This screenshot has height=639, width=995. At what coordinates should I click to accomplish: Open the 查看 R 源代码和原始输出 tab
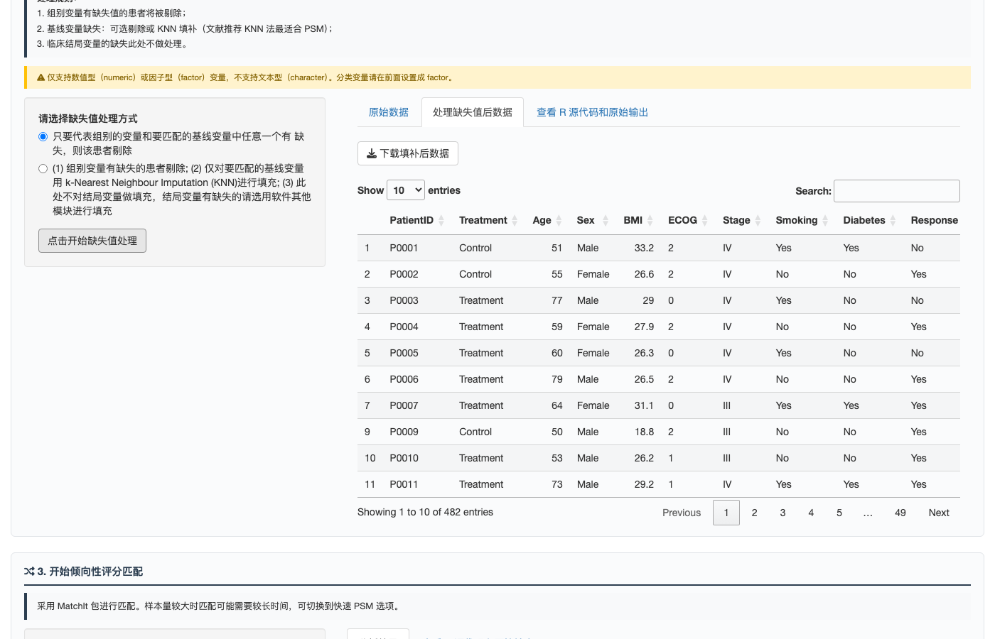[x=592, y=112]
